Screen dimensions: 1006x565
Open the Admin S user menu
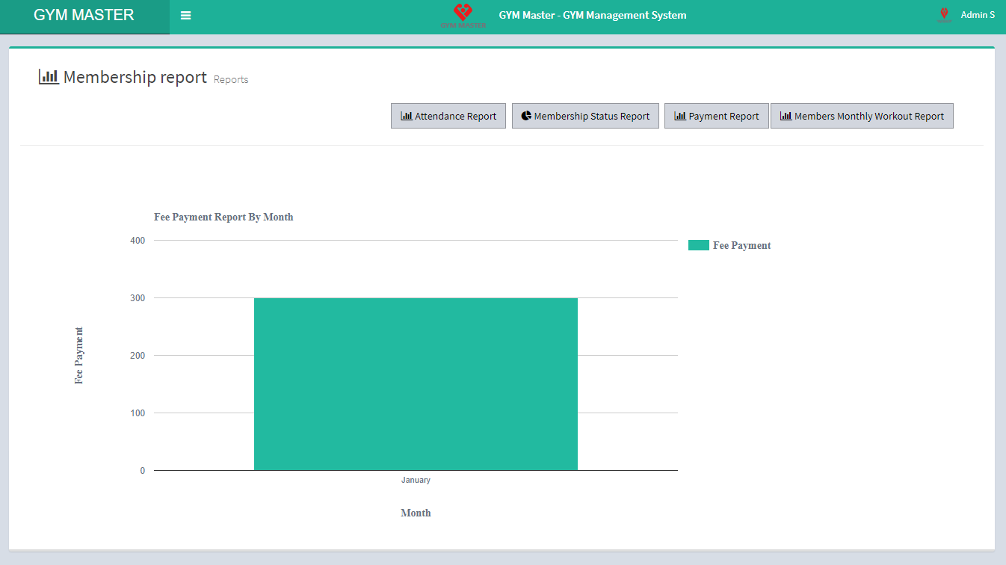[977, 15]
